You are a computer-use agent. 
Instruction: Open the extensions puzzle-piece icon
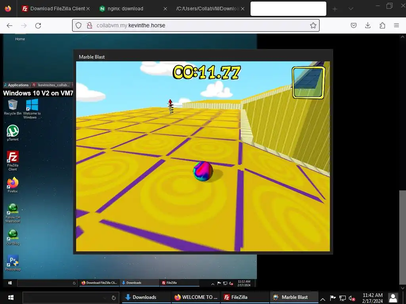click(x=382, y=25)
